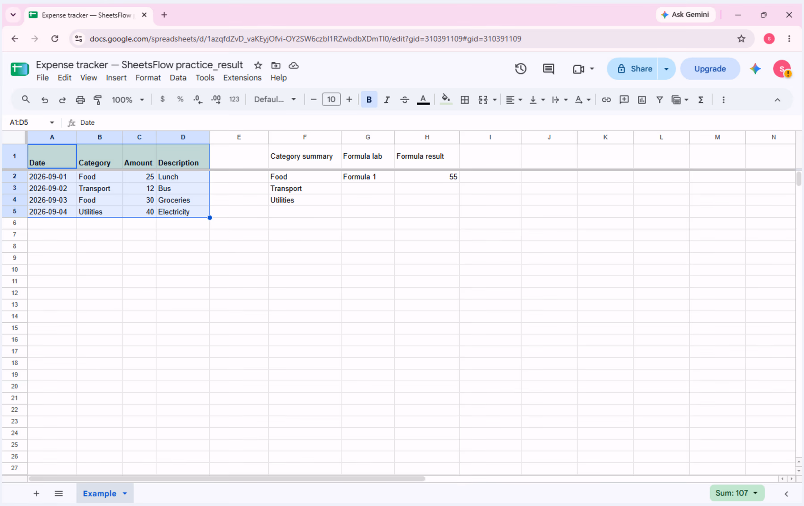Click the Upgrade button
Viewport: 804px width, 506px height.
click(x=710, y=69)
